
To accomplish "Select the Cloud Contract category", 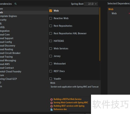I will pos(7,68).
